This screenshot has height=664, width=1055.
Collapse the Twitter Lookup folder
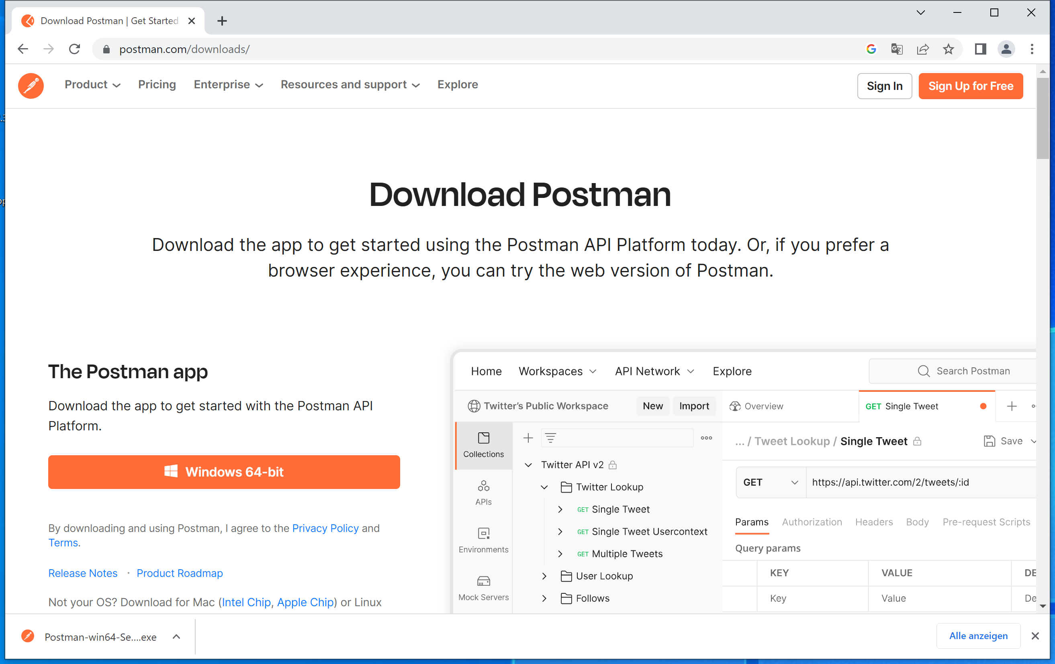click(544, 487)
